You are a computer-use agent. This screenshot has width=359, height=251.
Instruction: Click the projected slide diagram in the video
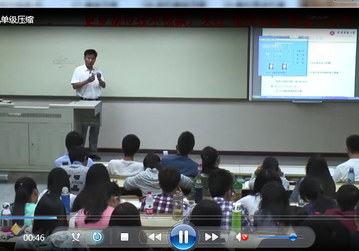point(283,56)
